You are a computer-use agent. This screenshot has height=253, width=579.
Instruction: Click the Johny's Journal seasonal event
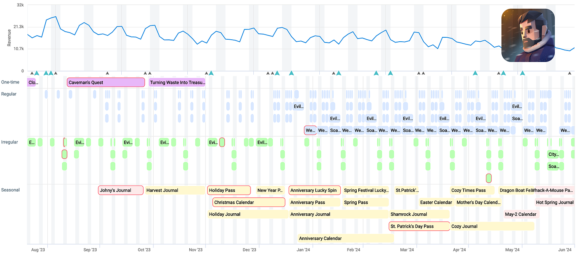[x=120, y=190]
